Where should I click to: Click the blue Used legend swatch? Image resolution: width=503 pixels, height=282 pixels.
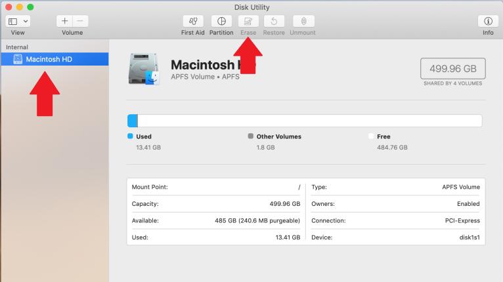(x=130, y=136)
